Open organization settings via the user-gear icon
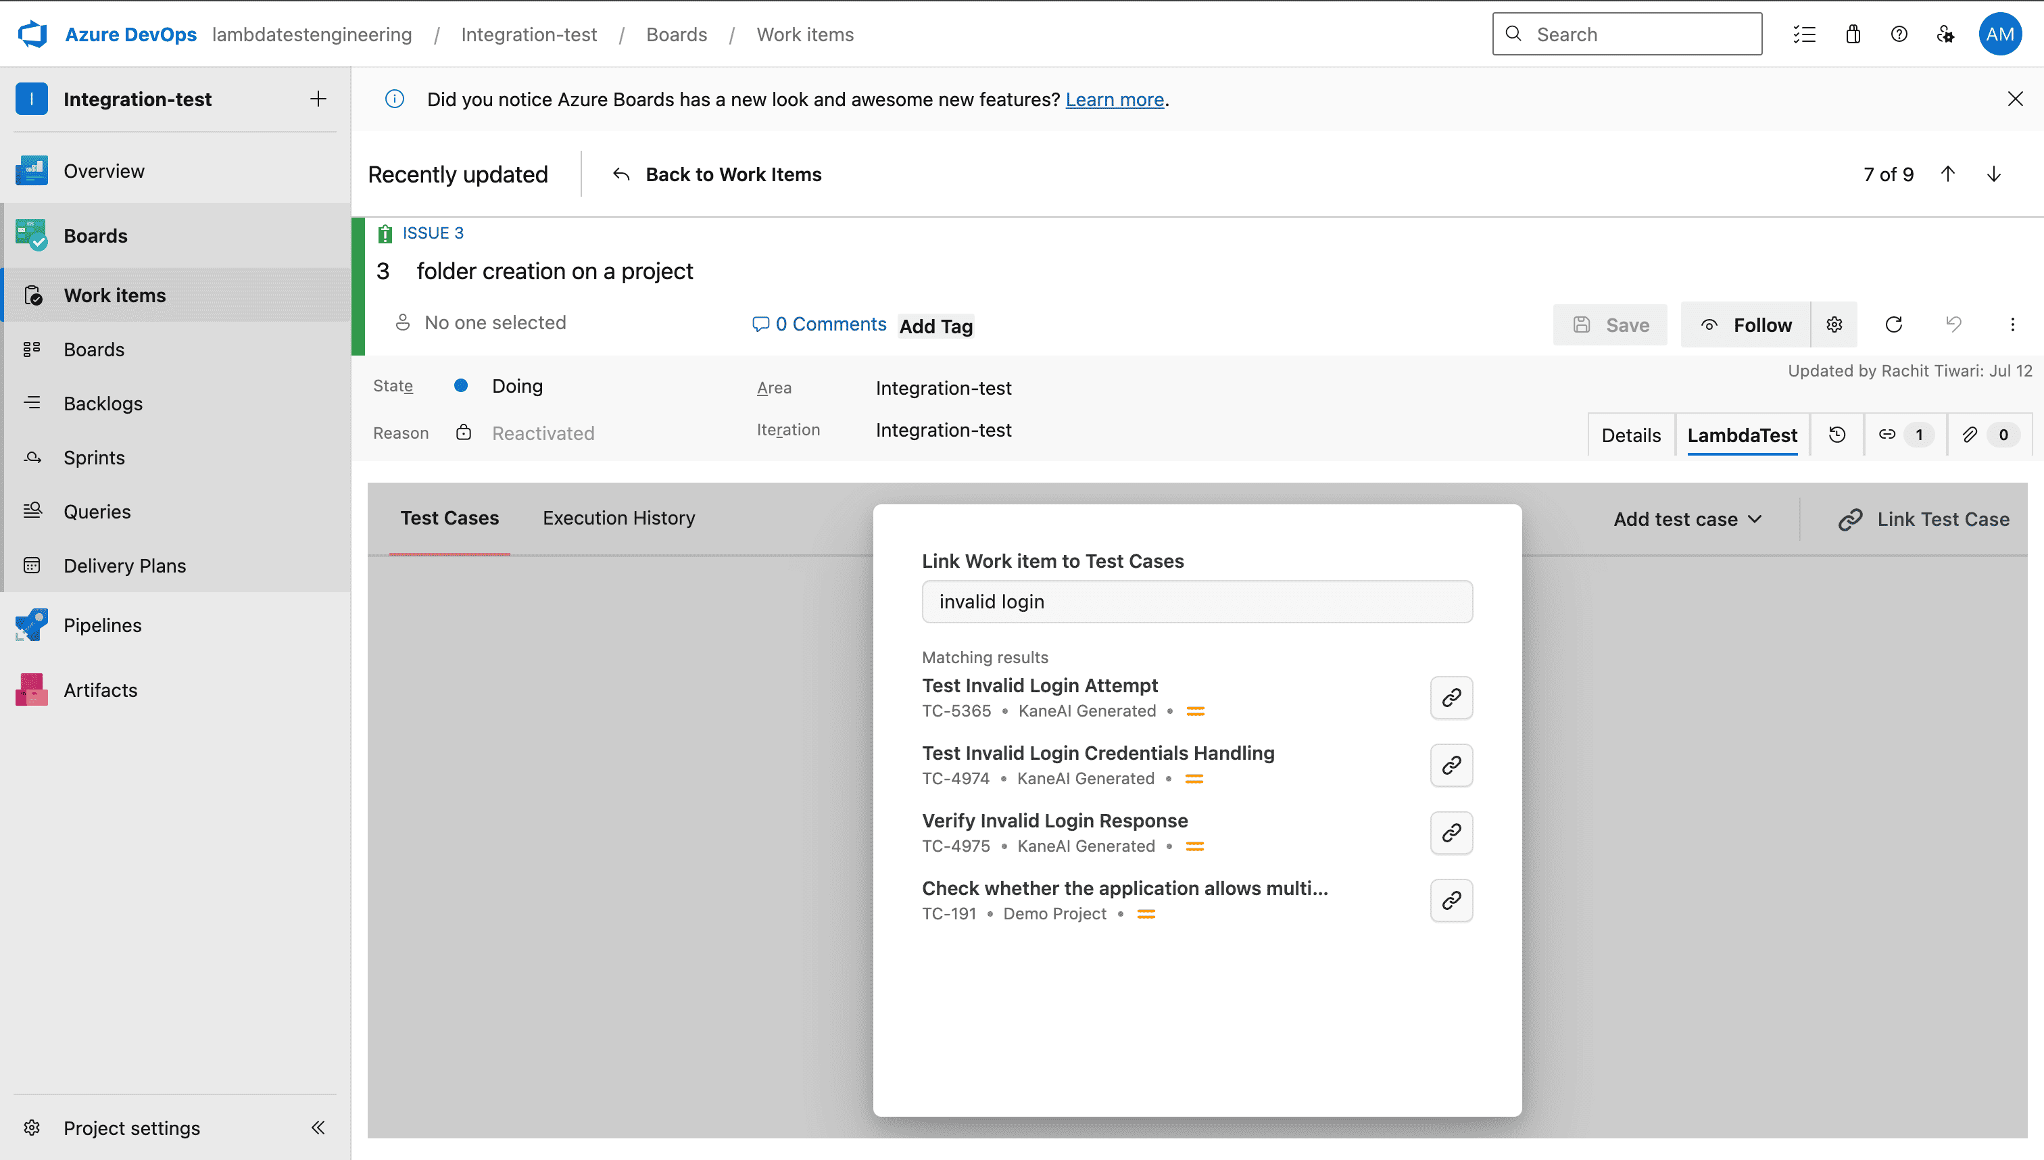2044x1160 pixels. [1946, 34]
